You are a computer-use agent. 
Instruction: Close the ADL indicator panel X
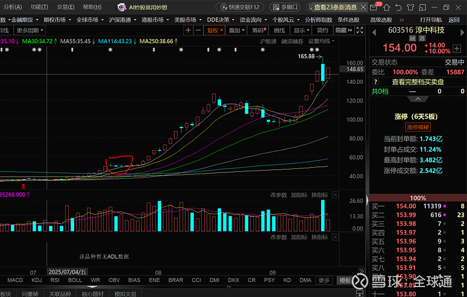[x=335, y=237]
